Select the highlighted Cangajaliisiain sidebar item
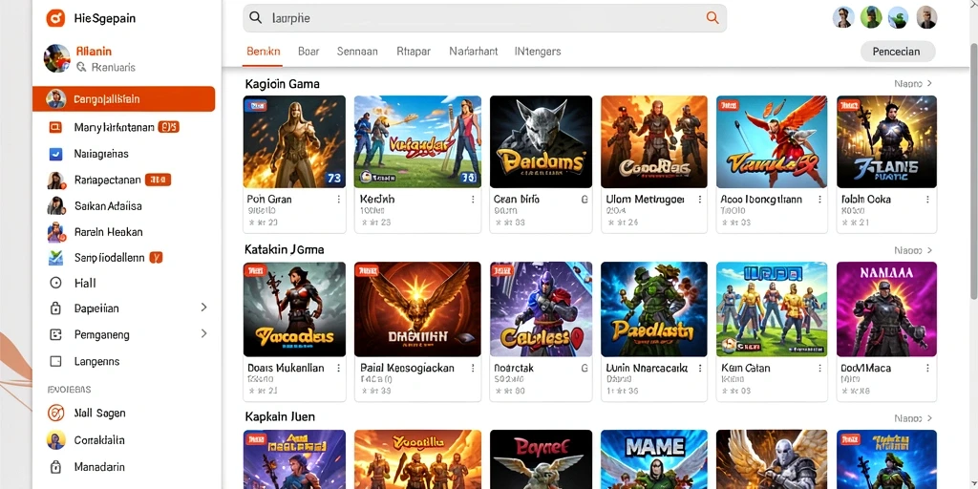 [124, 99]
